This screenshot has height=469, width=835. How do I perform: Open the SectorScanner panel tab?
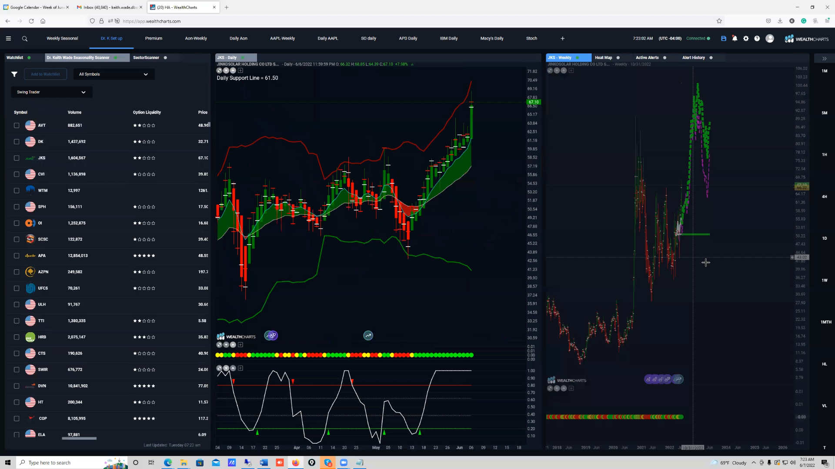click(x=146, y=58)
